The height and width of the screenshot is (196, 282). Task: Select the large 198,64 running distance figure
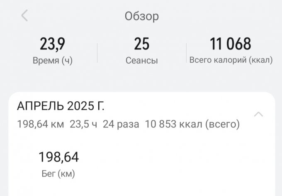point(58,157)
